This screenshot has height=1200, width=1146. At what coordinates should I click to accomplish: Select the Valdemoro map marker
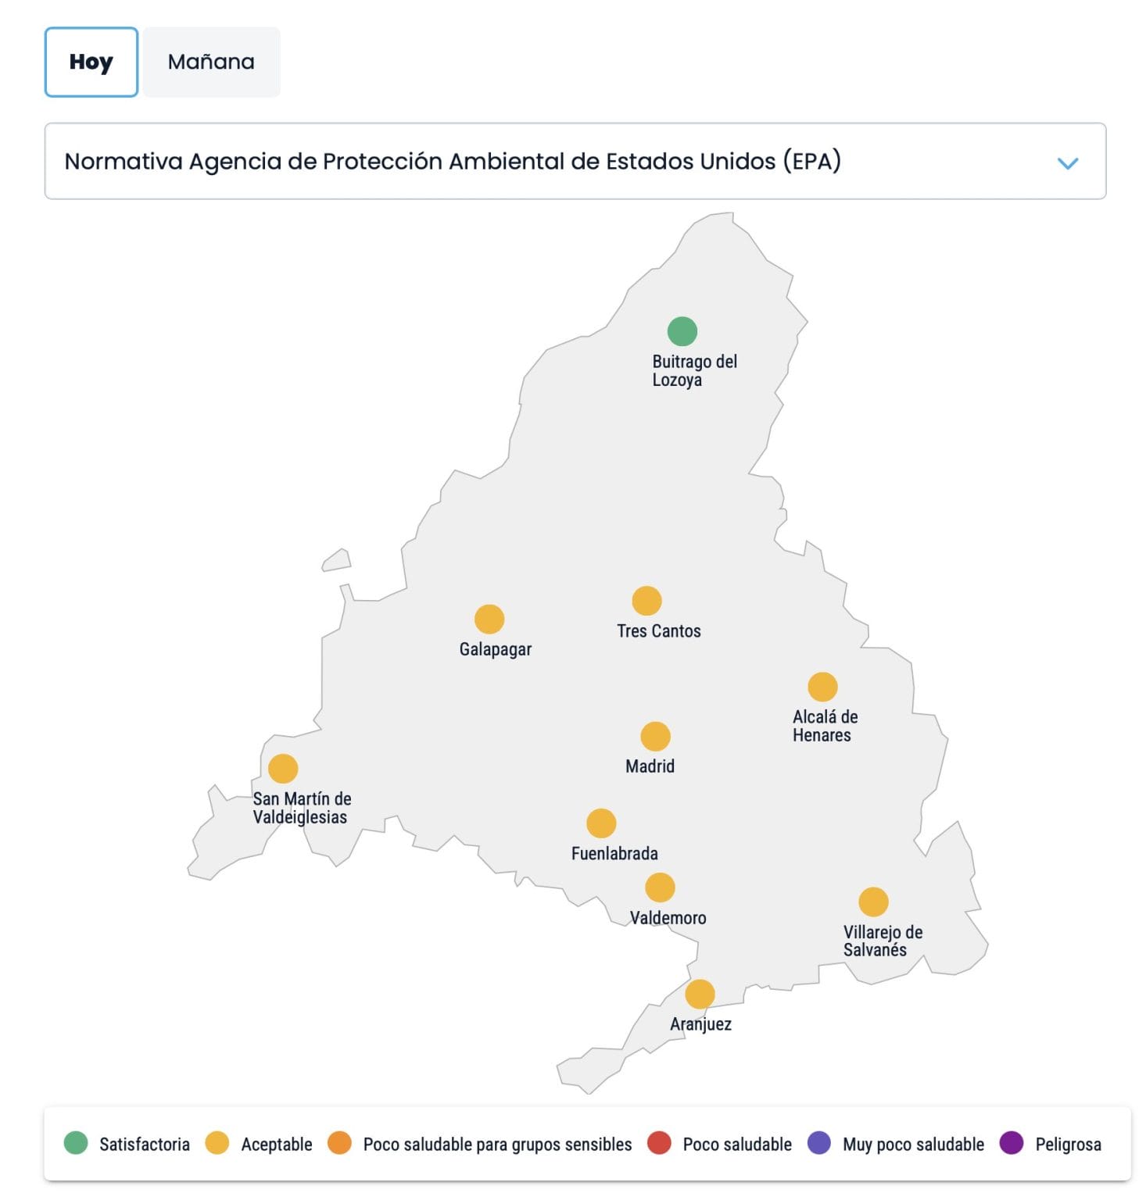point(660,888)
